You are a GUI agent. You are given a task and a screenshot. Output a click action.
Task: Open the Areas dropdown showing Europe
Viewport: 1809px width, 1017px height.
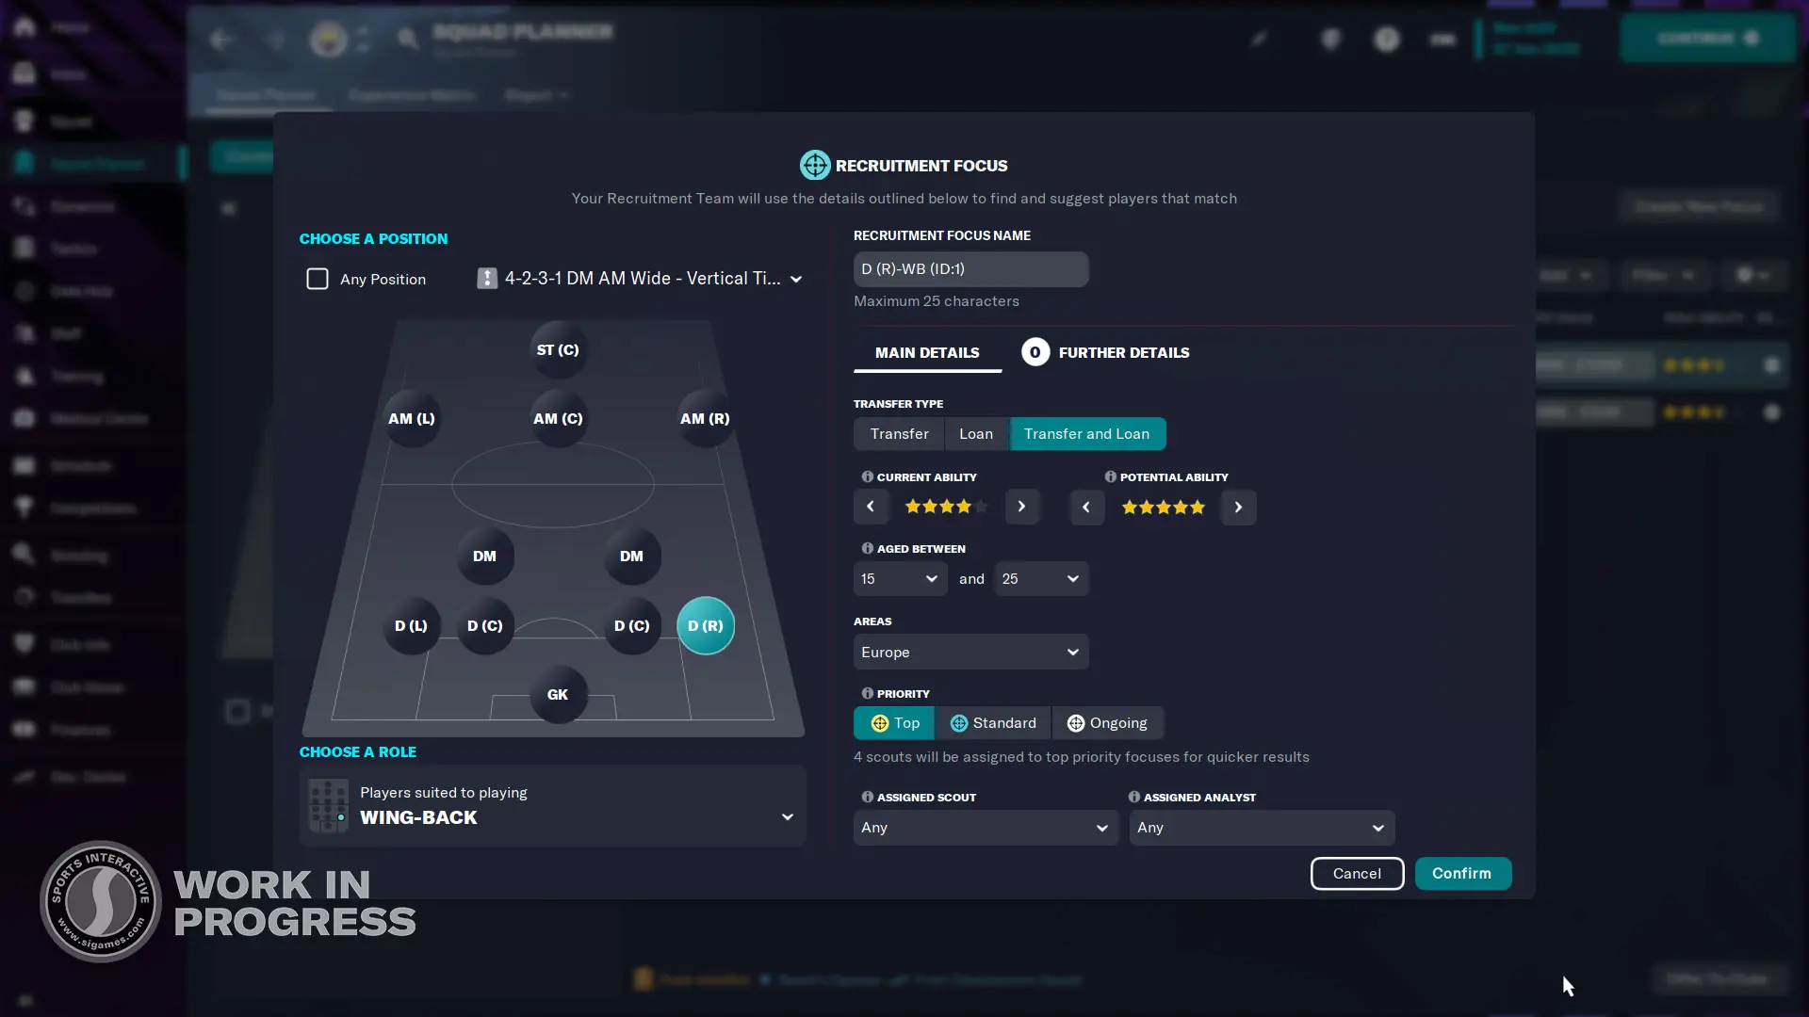pyautogui.click(x=970, y=652)
